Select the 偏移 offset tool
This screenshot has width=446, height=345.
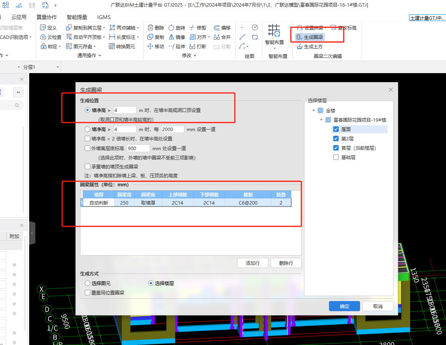pyautogui.click(x=222, y=28)
